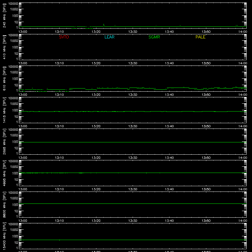Click the 10000 tick label on 8800 MHz plot
Image resolution: width=252 pixels, height=252 pixels.
tap(13, 193)
